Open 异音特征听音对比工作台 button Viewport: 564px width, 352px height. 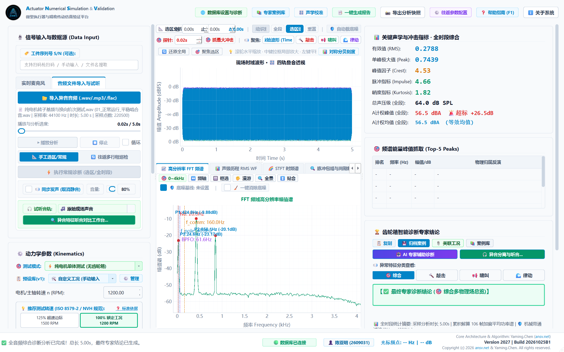(x=79, y=220)
